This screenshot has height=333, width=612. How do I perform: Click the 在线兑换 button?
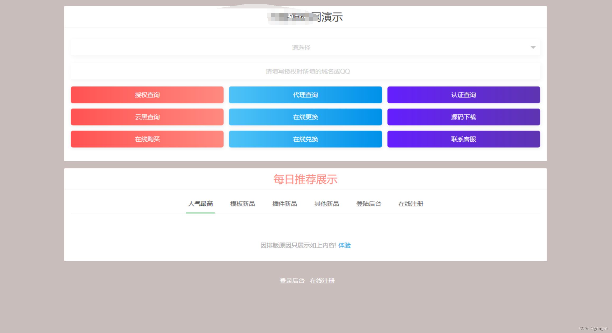point(305,139)
